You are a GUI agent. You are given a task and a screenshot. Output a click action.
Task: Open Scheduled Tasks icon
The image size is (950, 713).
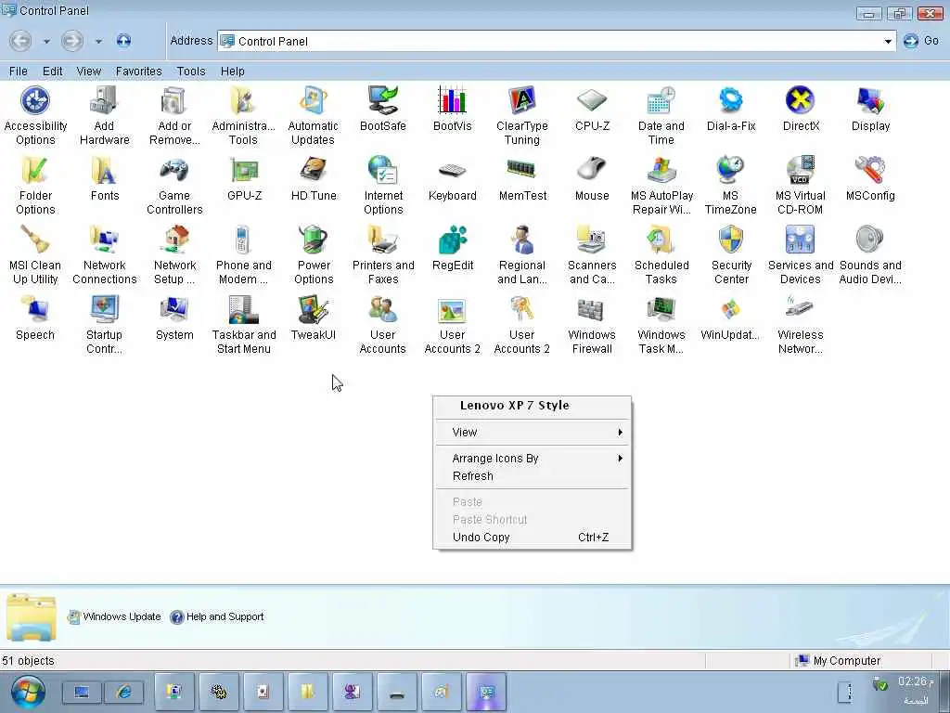pos(661,240)
